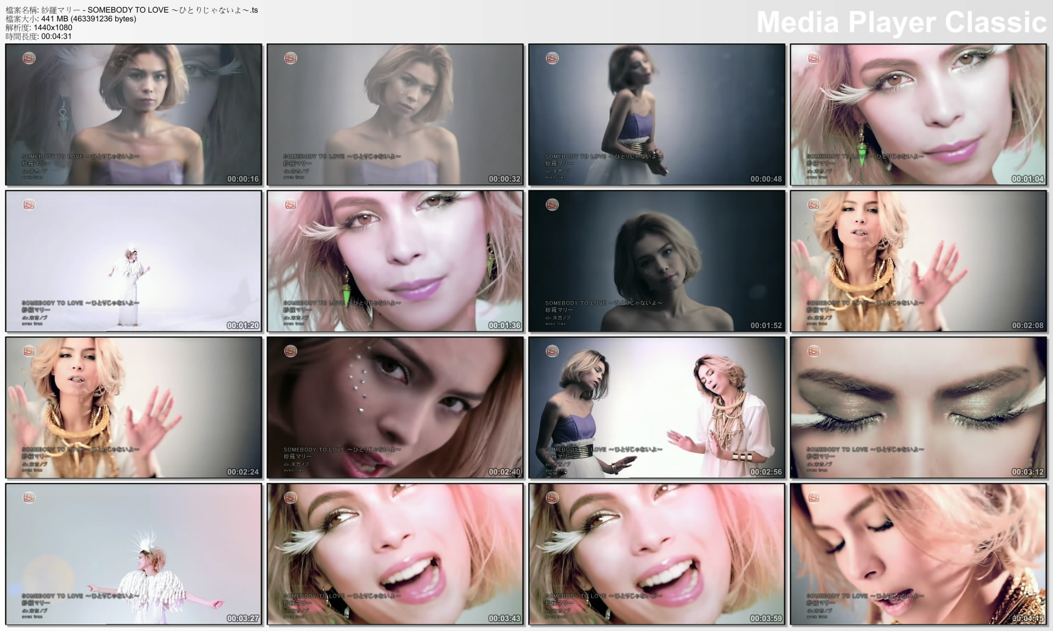Open the two-women frame at 00:02:56
The image size is (1053, 631).
(656, 407)
